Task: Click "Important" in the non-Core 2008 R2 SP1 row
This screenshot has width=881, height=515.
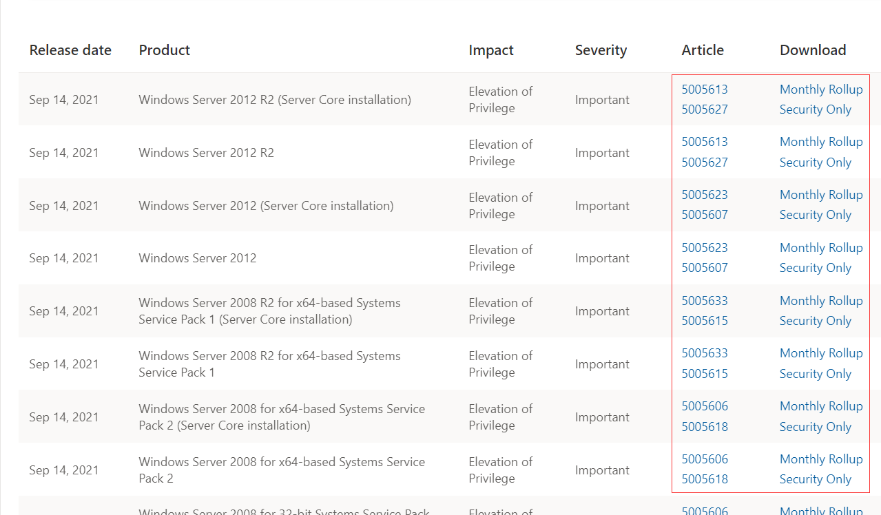Action: 602,364
